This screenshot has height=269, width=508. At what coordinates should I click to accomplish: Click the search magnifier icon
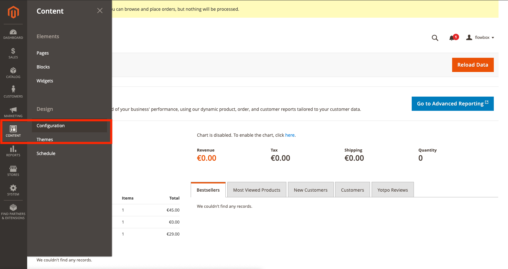435,38
